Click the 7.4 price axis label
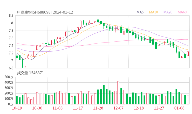 (11, 46)
